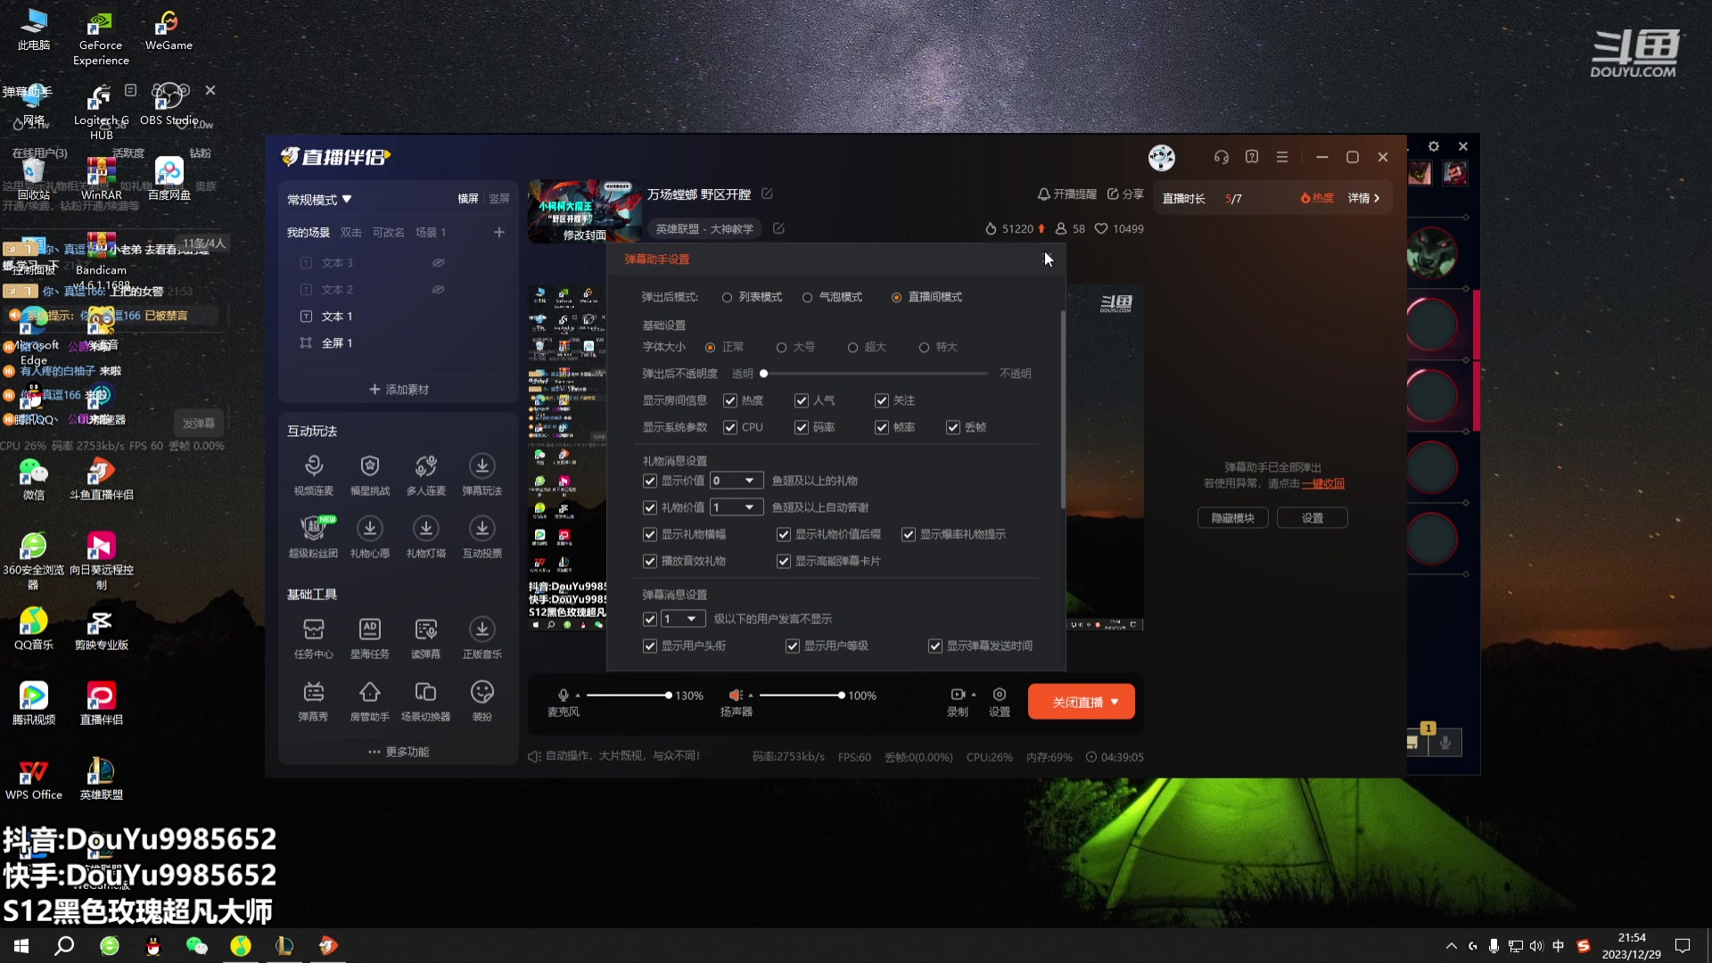Toggle visibility of 文本 2 source
This screenshot has width=1712, height=963.
click(x=439, y=290)
